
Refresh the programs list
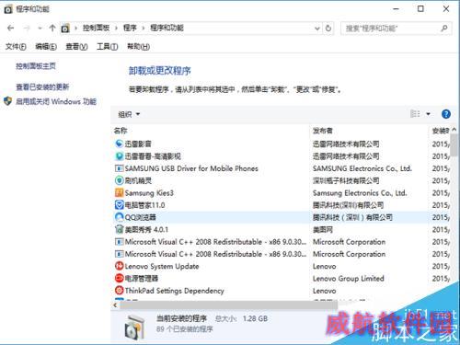pyautogui.click(x=328, y=29)
